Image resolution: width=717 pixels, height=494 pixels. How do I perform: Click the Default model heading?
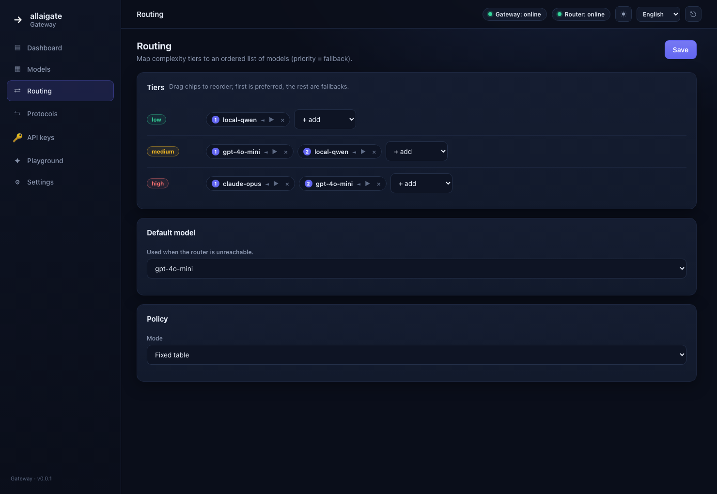171,233
